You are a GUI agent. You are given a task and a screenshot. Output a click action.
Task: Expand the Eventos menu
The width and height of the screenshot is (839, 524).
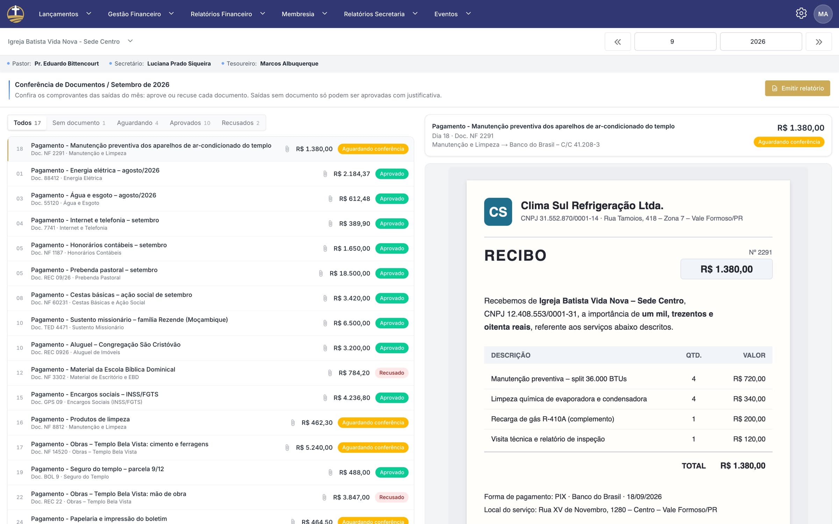[x=453, y=14]
